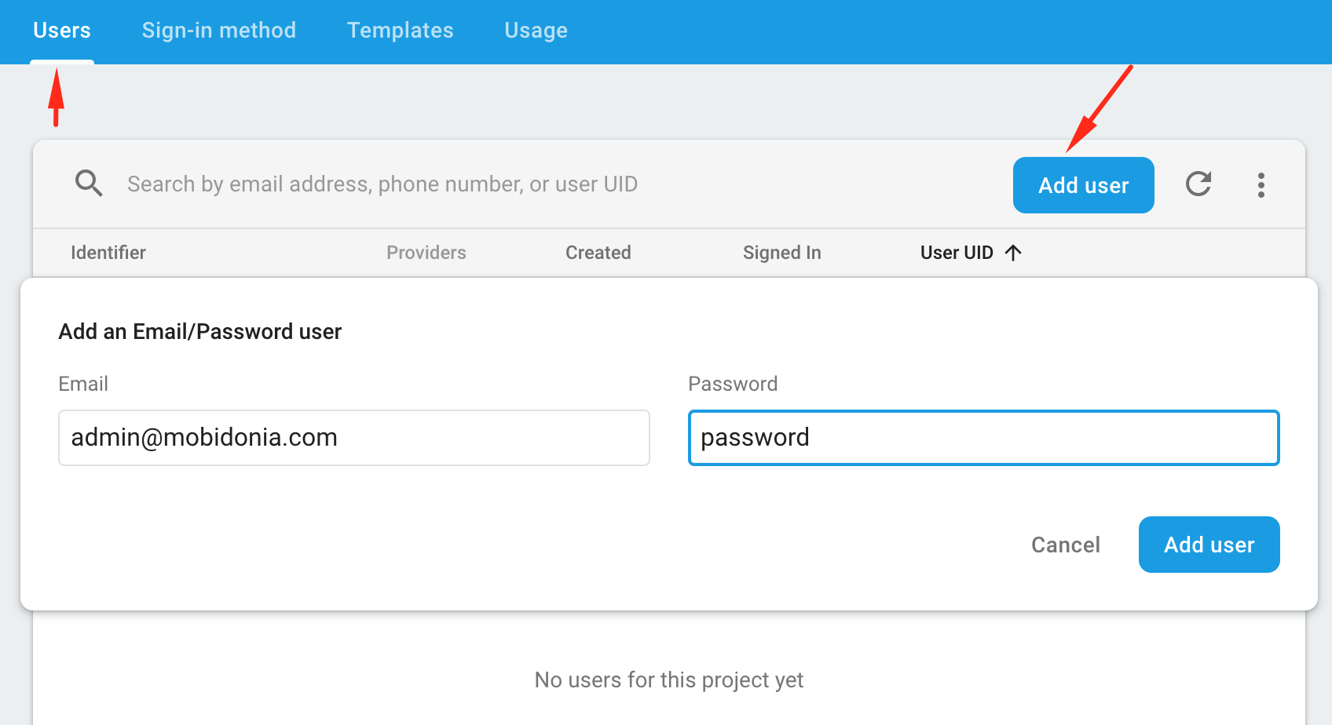Sort by User UID column header
Screen dimensions: 1332x725
(x=957, y=253)
